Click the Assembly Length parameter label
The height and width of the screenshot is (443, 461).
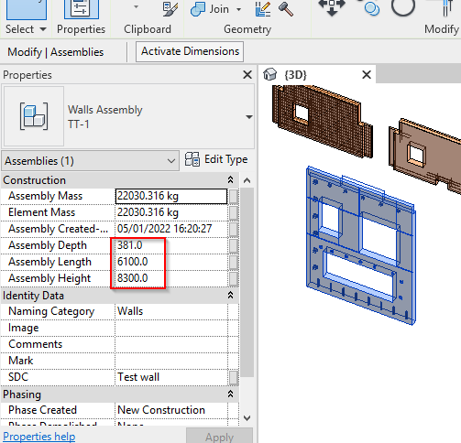point(49,262)
